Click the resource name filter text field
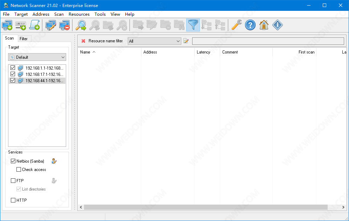 268,41
